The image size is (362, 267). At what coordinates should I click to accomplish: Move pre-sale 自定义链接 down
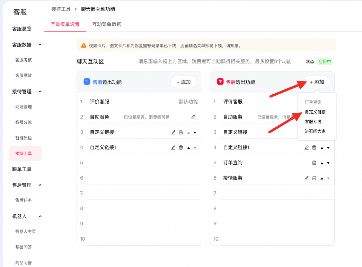point(195,132)
